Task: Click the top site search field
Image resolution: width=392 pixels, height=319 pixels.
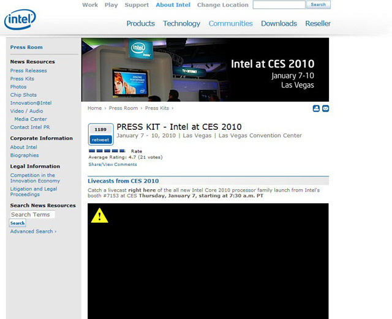Action: [x=279, y=5]
